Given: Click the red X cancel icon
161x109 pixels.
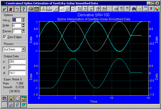Looking at the screenshot, I should tap(11, 9).
